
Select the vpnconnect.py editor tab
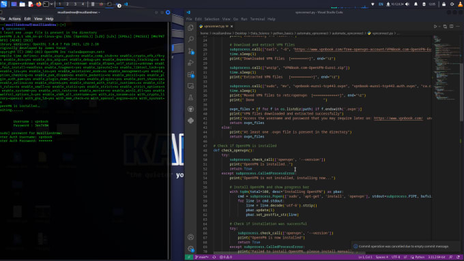tap(216, 27)
